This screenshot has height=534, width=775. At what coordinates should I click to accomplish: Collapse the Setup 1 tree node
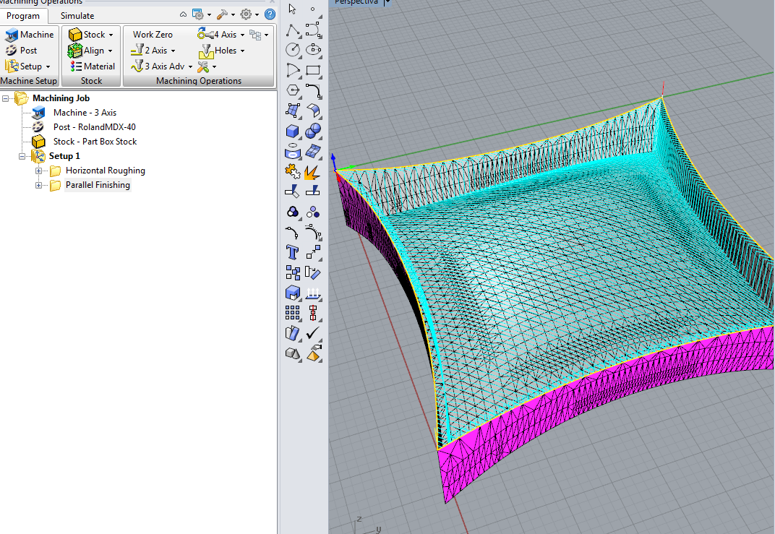click(22, 156)
